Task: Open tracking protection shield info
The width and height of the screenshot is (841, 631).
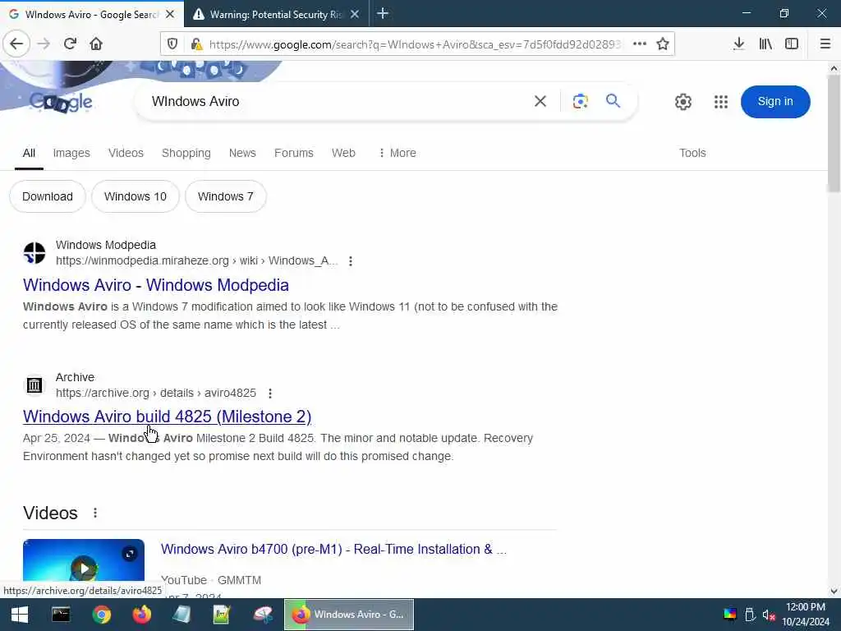Action: point(172,44)
